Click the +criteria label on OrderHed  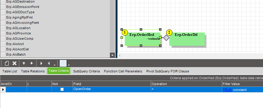154,39
